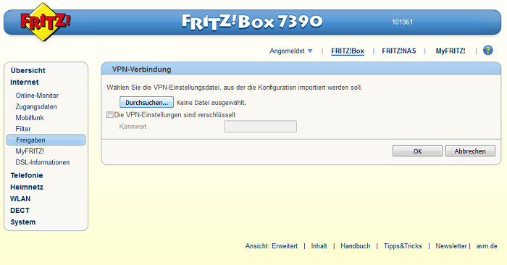507x265 pixels.
Task: Click the FRITZ! logo icon
Action: 45,22
